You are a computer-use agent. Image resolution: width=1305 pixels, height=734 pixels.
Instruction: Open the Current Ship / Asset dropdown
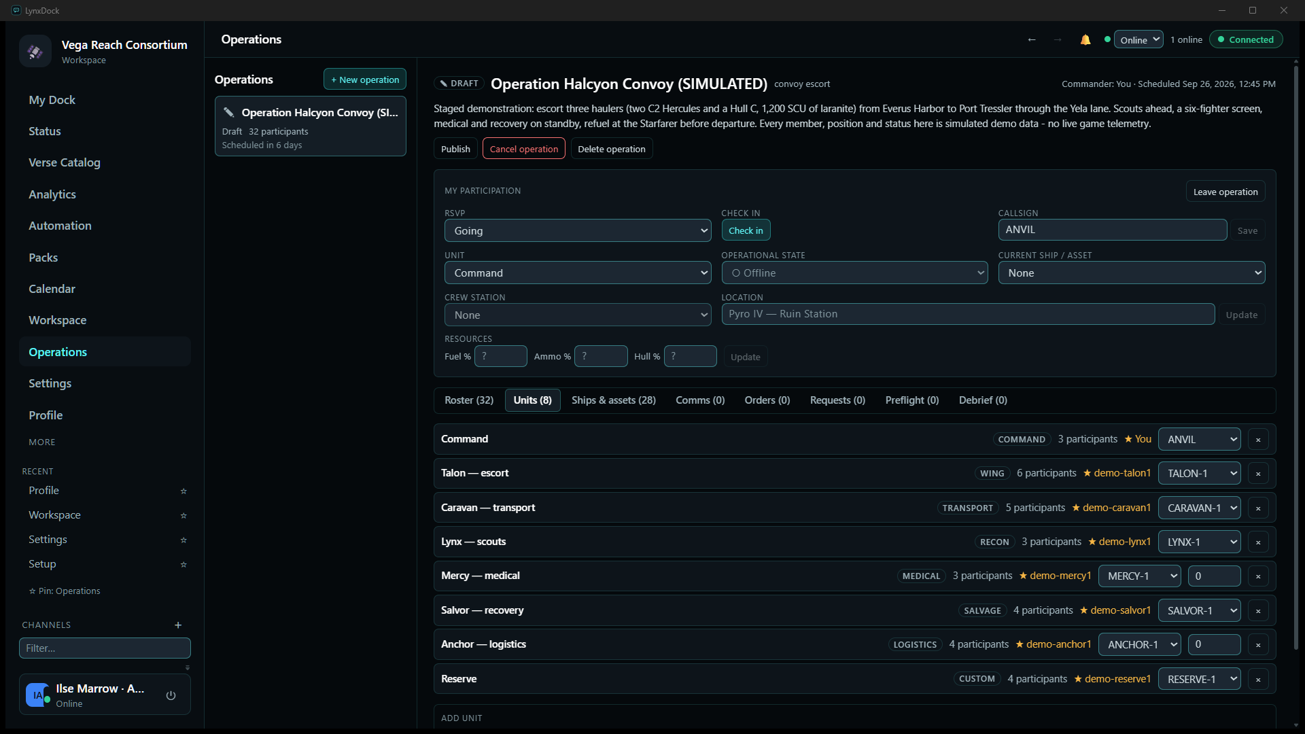click(1132, 273)
